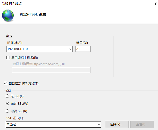Enable the virtual host name checkbox

8,58
